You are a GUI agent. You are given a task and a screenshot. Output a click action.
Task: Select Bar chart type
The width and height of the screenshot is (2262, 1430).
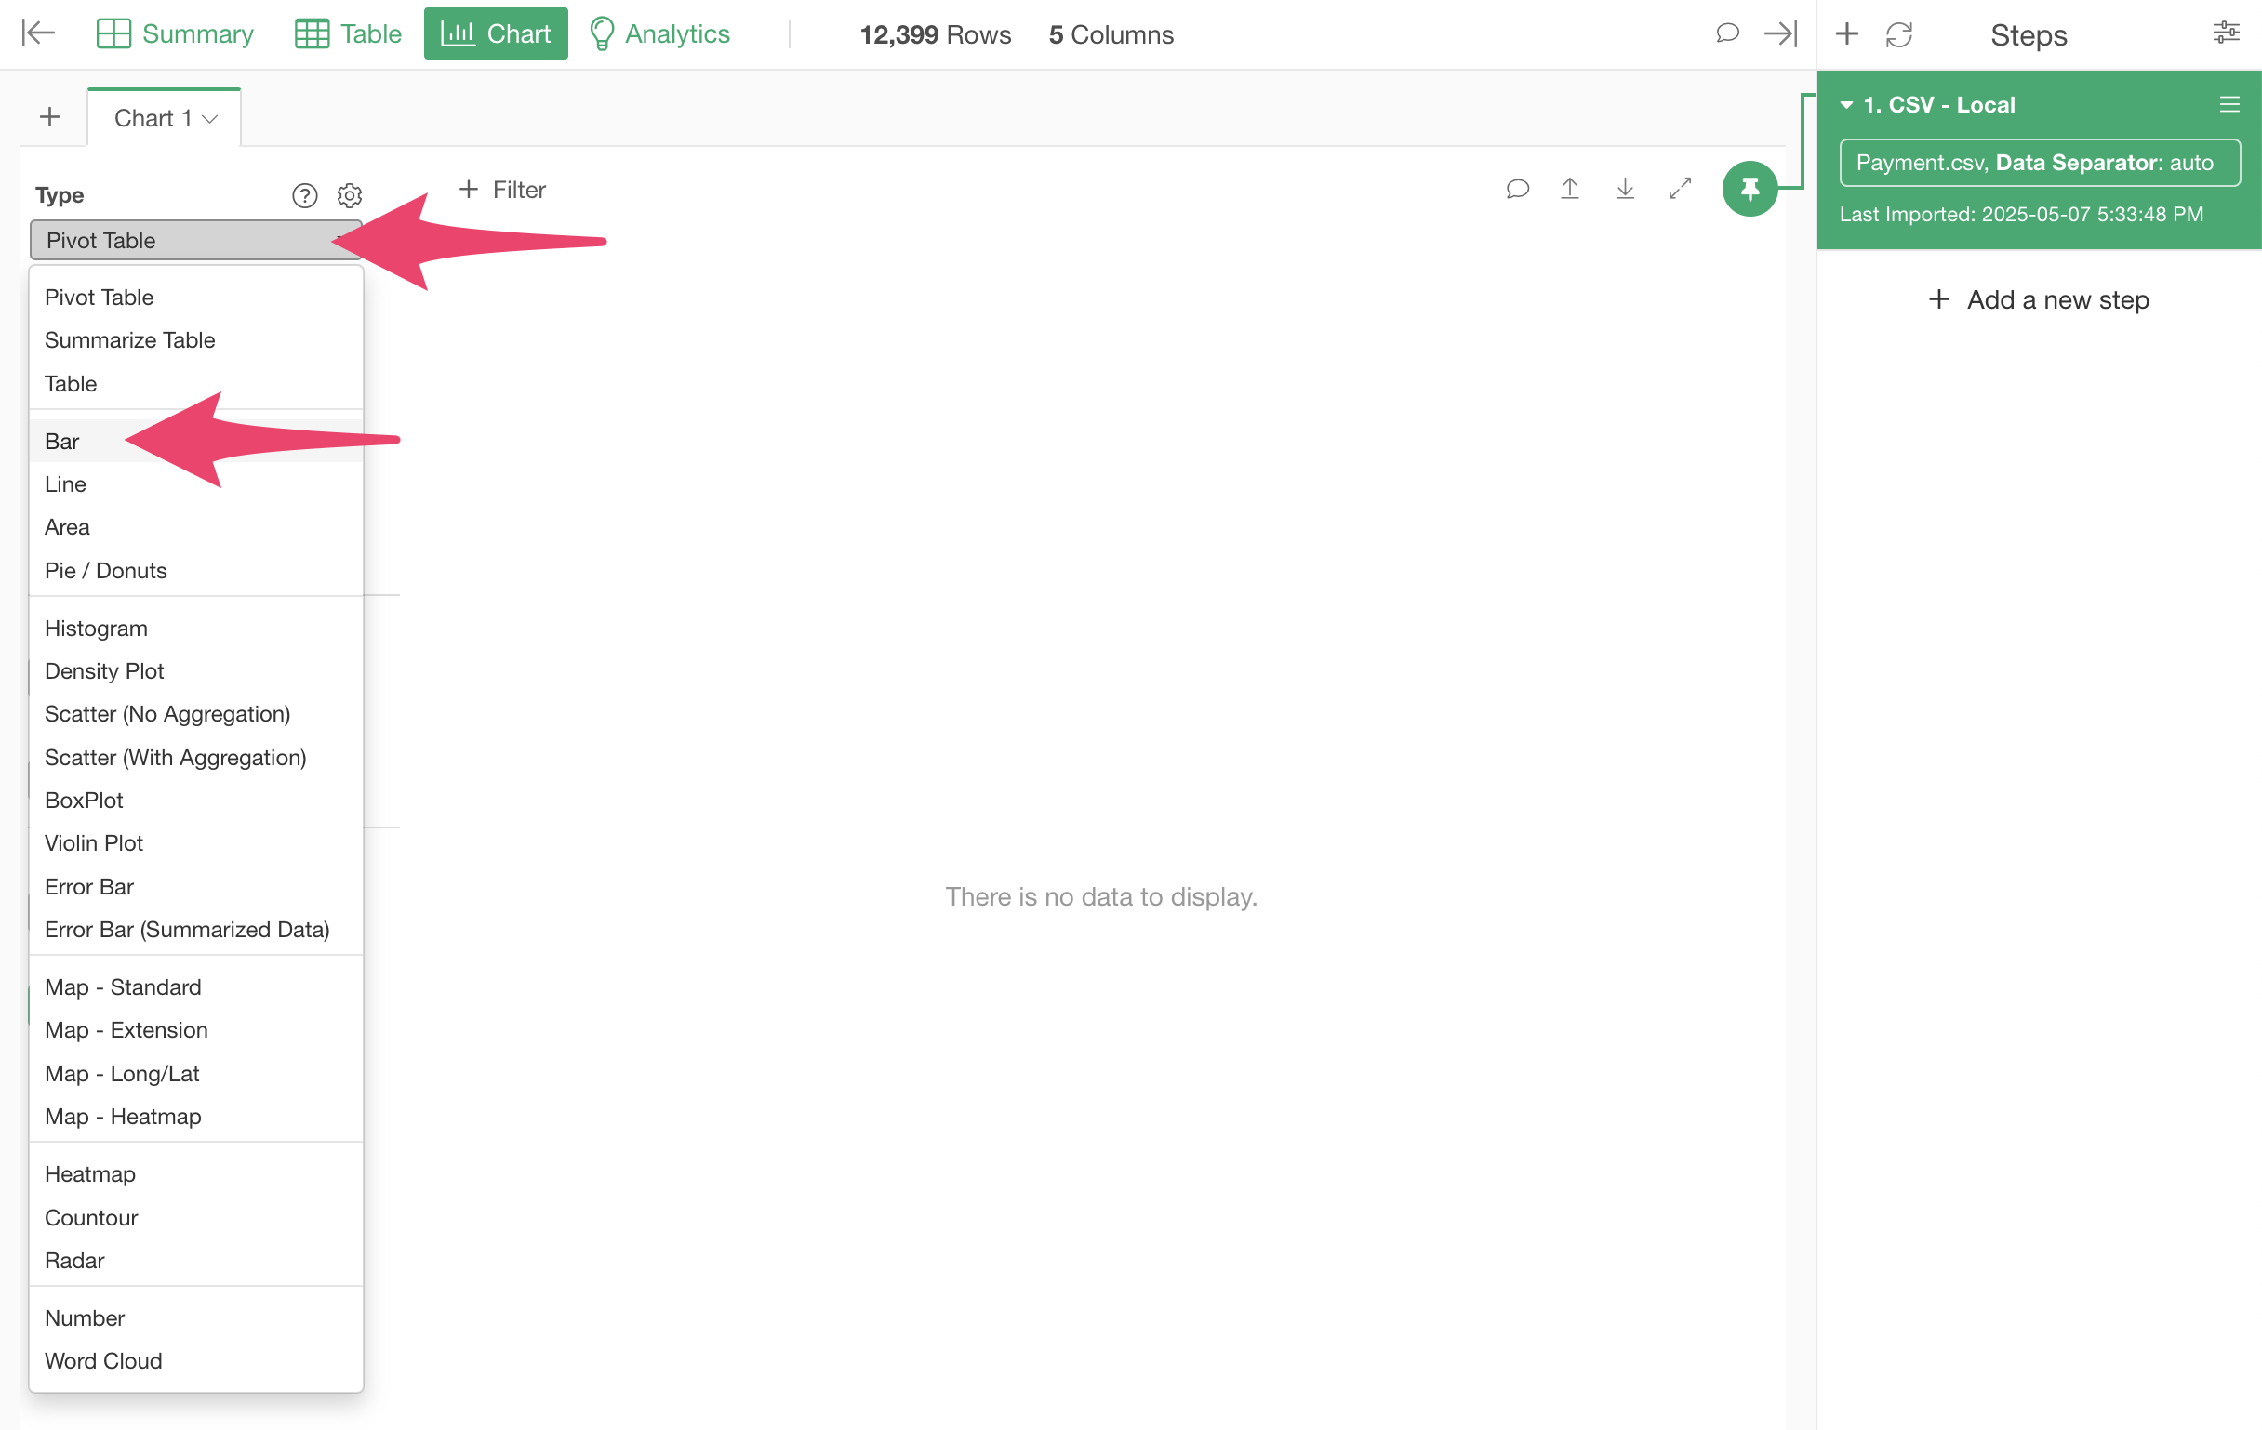(x=195, y=442)
